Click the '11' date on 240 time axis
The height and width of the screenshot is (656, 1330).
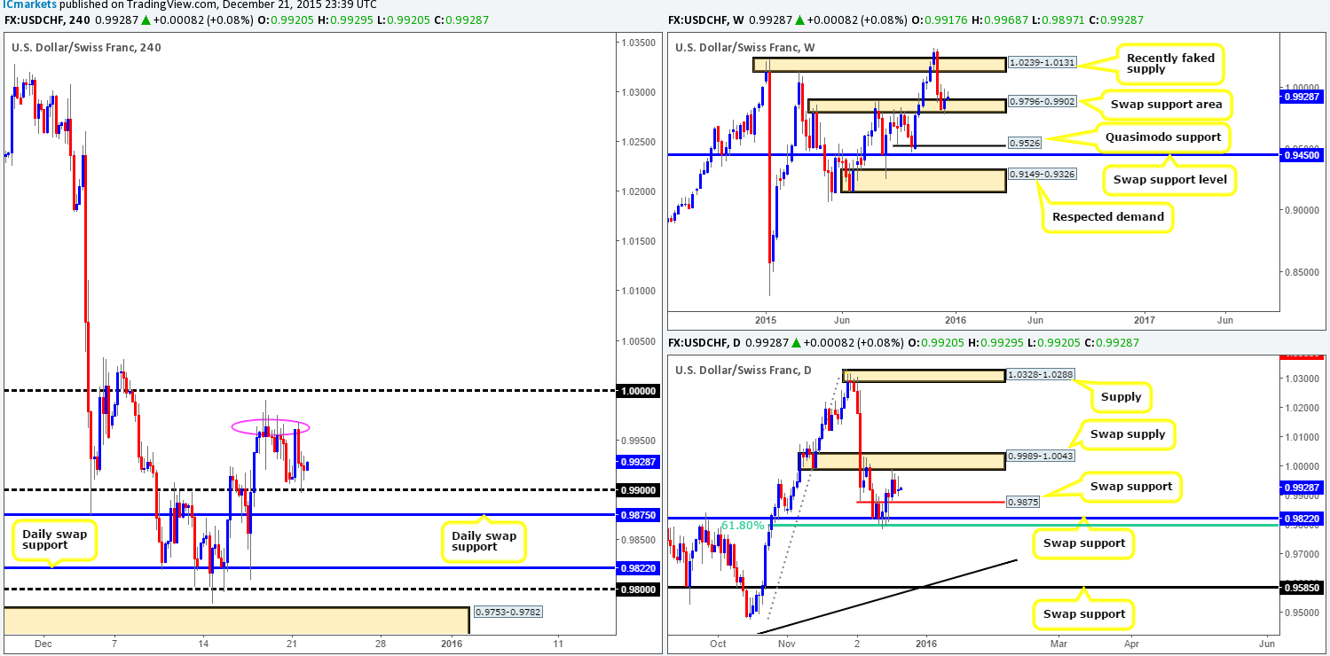point(557,644)
